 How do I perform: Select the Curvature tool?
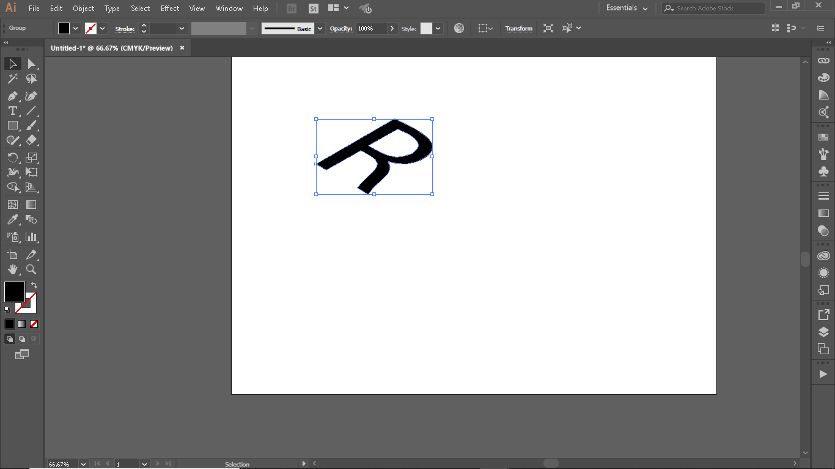[x=31, y=96]
